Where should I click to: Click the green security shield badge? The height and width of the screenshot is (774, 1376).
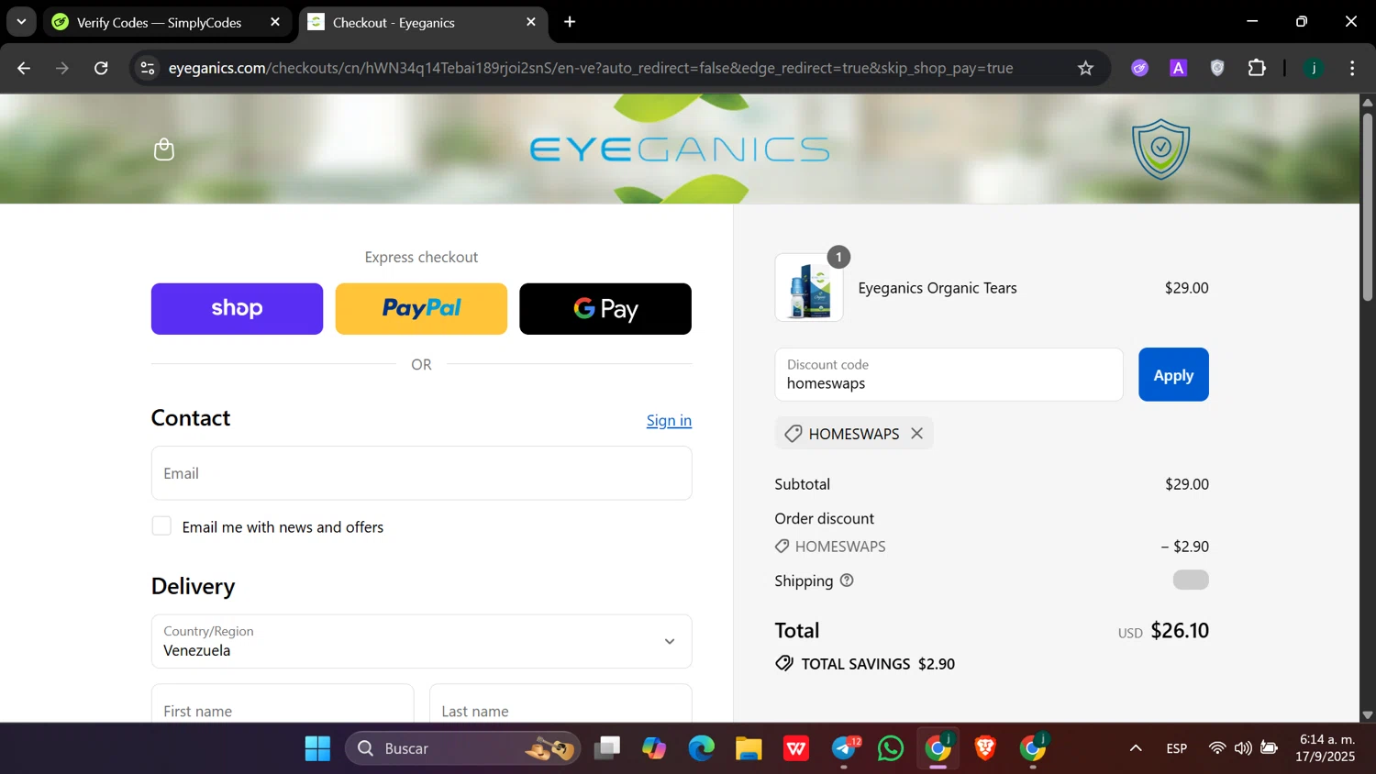1160,149
